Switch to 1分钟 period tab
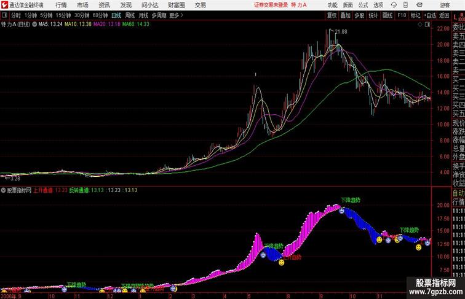 pyautogui.click(x=31, y=15)
